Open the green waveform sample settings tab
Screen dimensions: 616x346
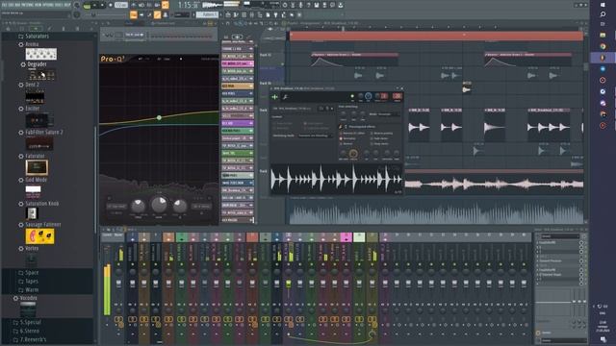pyautogui.click(x=274, y=96)
